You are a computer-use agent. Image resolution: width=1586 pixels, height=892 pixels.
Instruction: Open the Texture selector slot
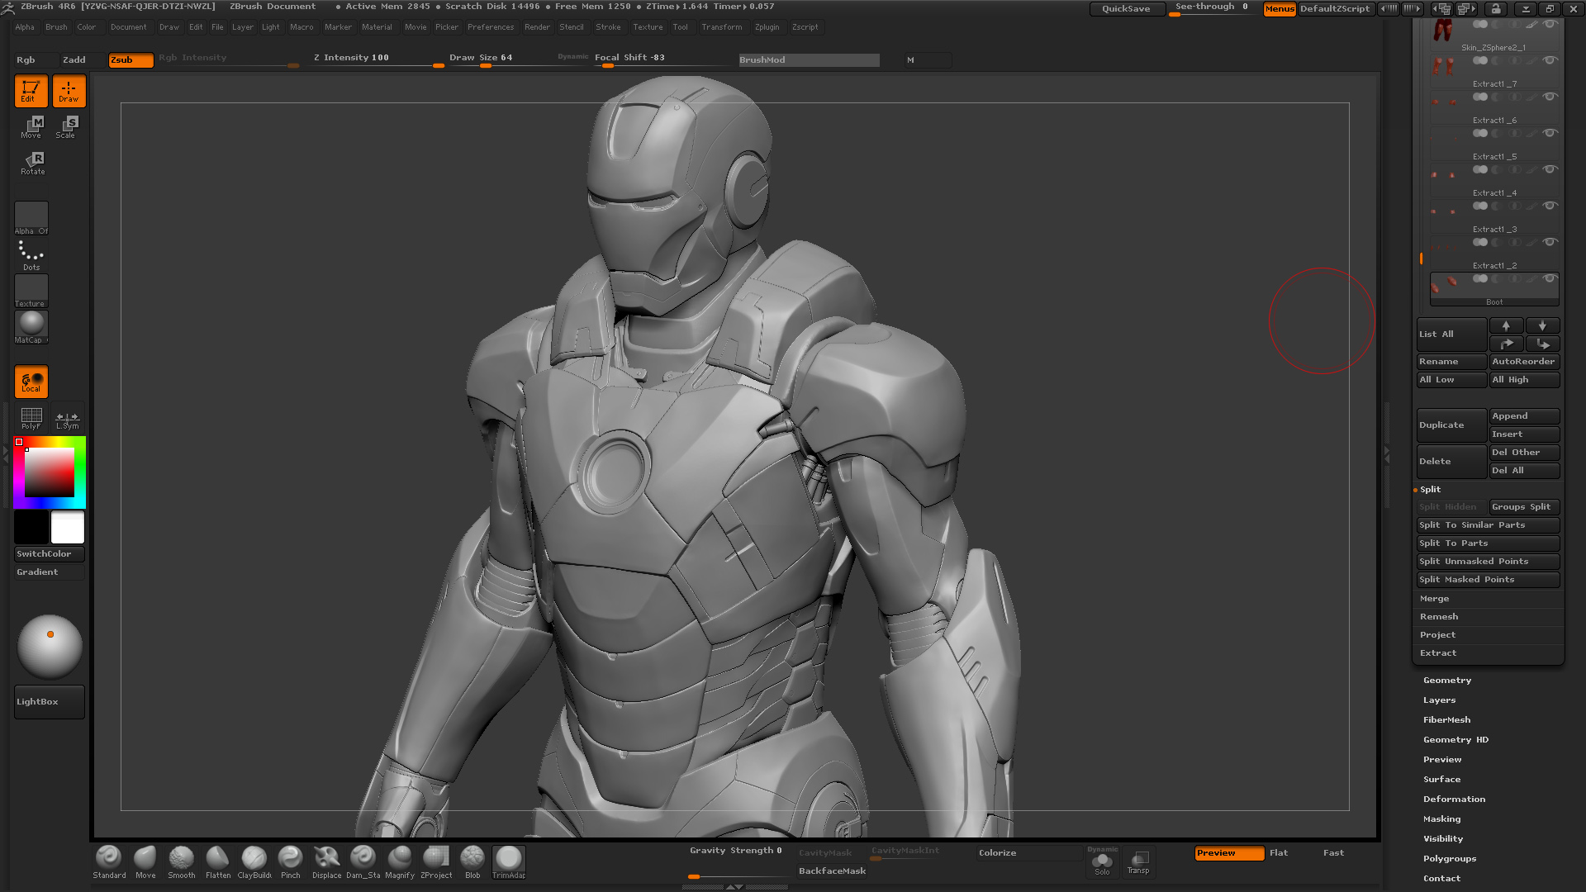click(x=31, y=292)
